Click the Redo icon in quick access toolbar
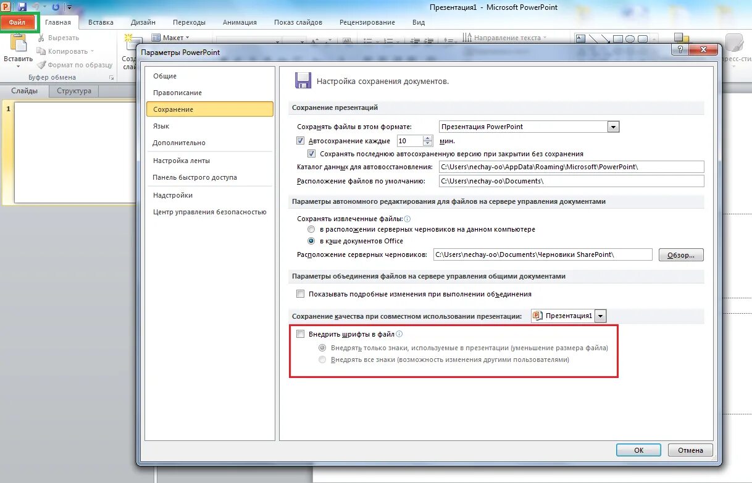 pos(56,7)
